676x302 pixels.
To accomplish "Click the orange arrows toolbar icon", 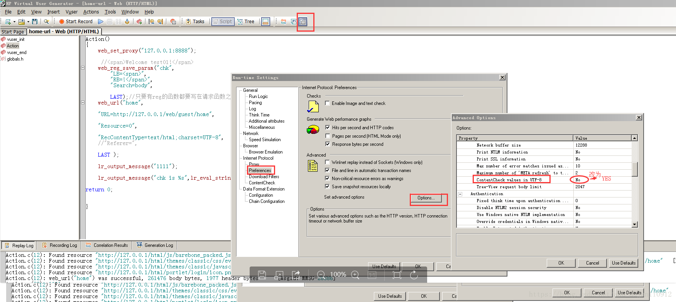I will point(284,22).
